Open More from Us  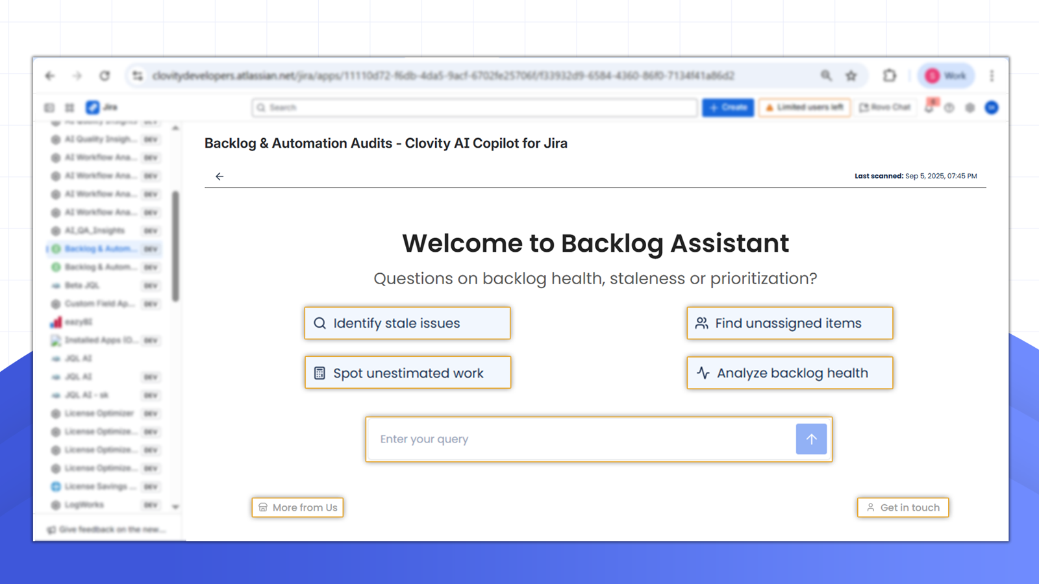click(x=297, y=507)
